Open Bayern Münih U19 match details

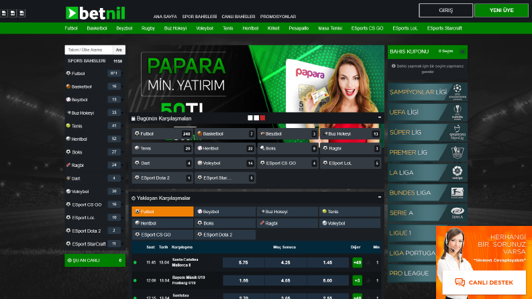[189, 280]
